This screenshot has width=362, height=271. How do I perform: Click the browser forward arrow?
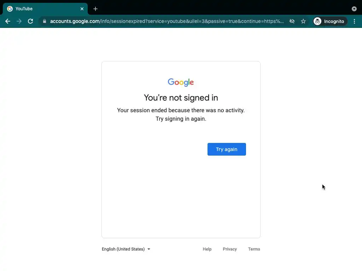point(19,21)
